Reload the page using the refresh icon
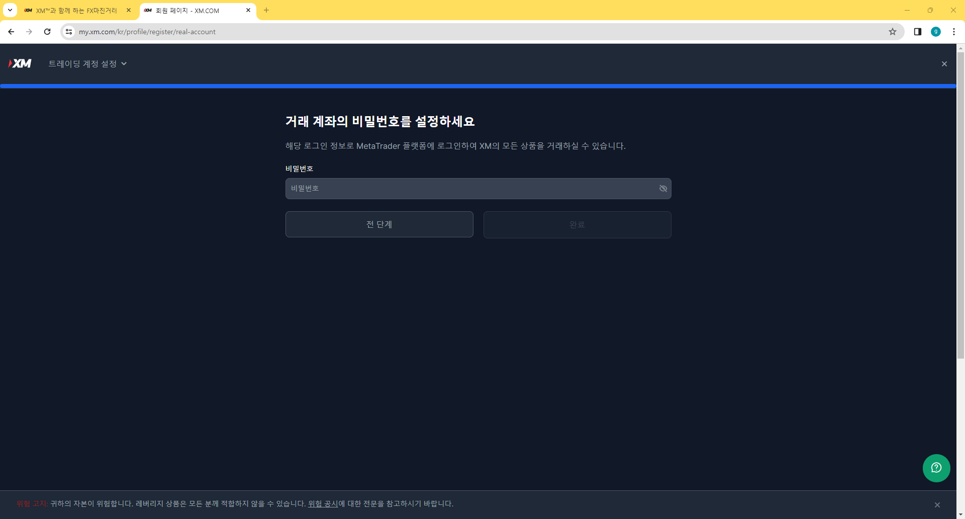This screenshot has height=519, width=965. coord(47,31)
